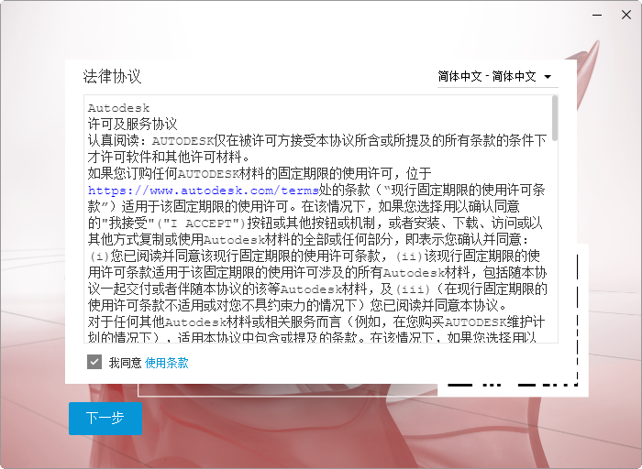The height and width of the screenshot is (469, 642).
Task: Click the 法律协议 heading text
Action: [112, 76]
